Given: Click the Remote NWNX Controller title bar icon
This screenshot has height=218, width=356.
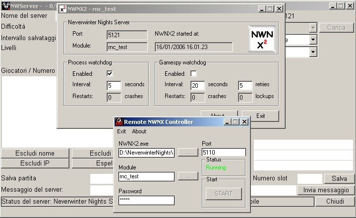Looking at the screenshot, I should (x=119, y=122).
